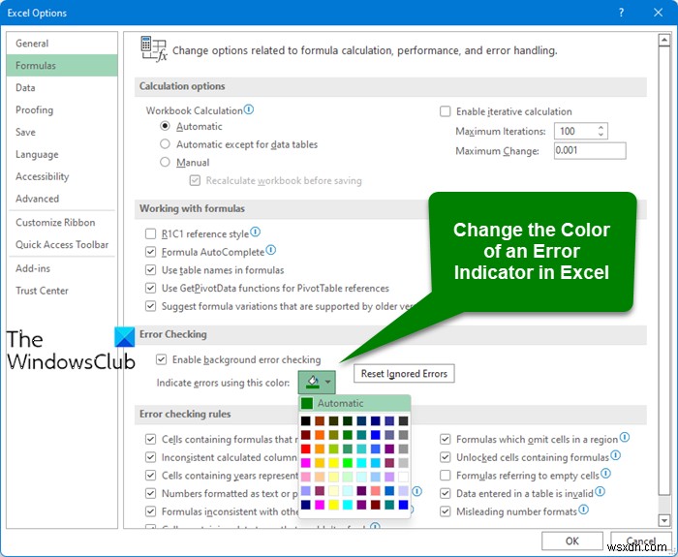The width and height of the screenshot is (678, 557).
Task: Click info icon beside Unlocked cells containing formulas
Action: click(x=616, y=455)
